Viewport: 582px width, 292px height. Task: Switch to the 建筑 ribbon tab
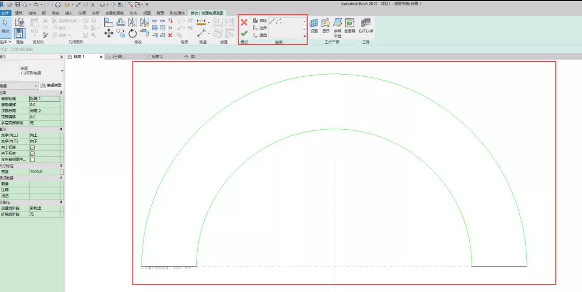pyautogui.click(x=19, y=13)
